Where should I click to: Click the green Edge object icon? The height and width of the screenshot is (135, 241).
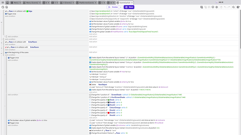coord(27,11)
